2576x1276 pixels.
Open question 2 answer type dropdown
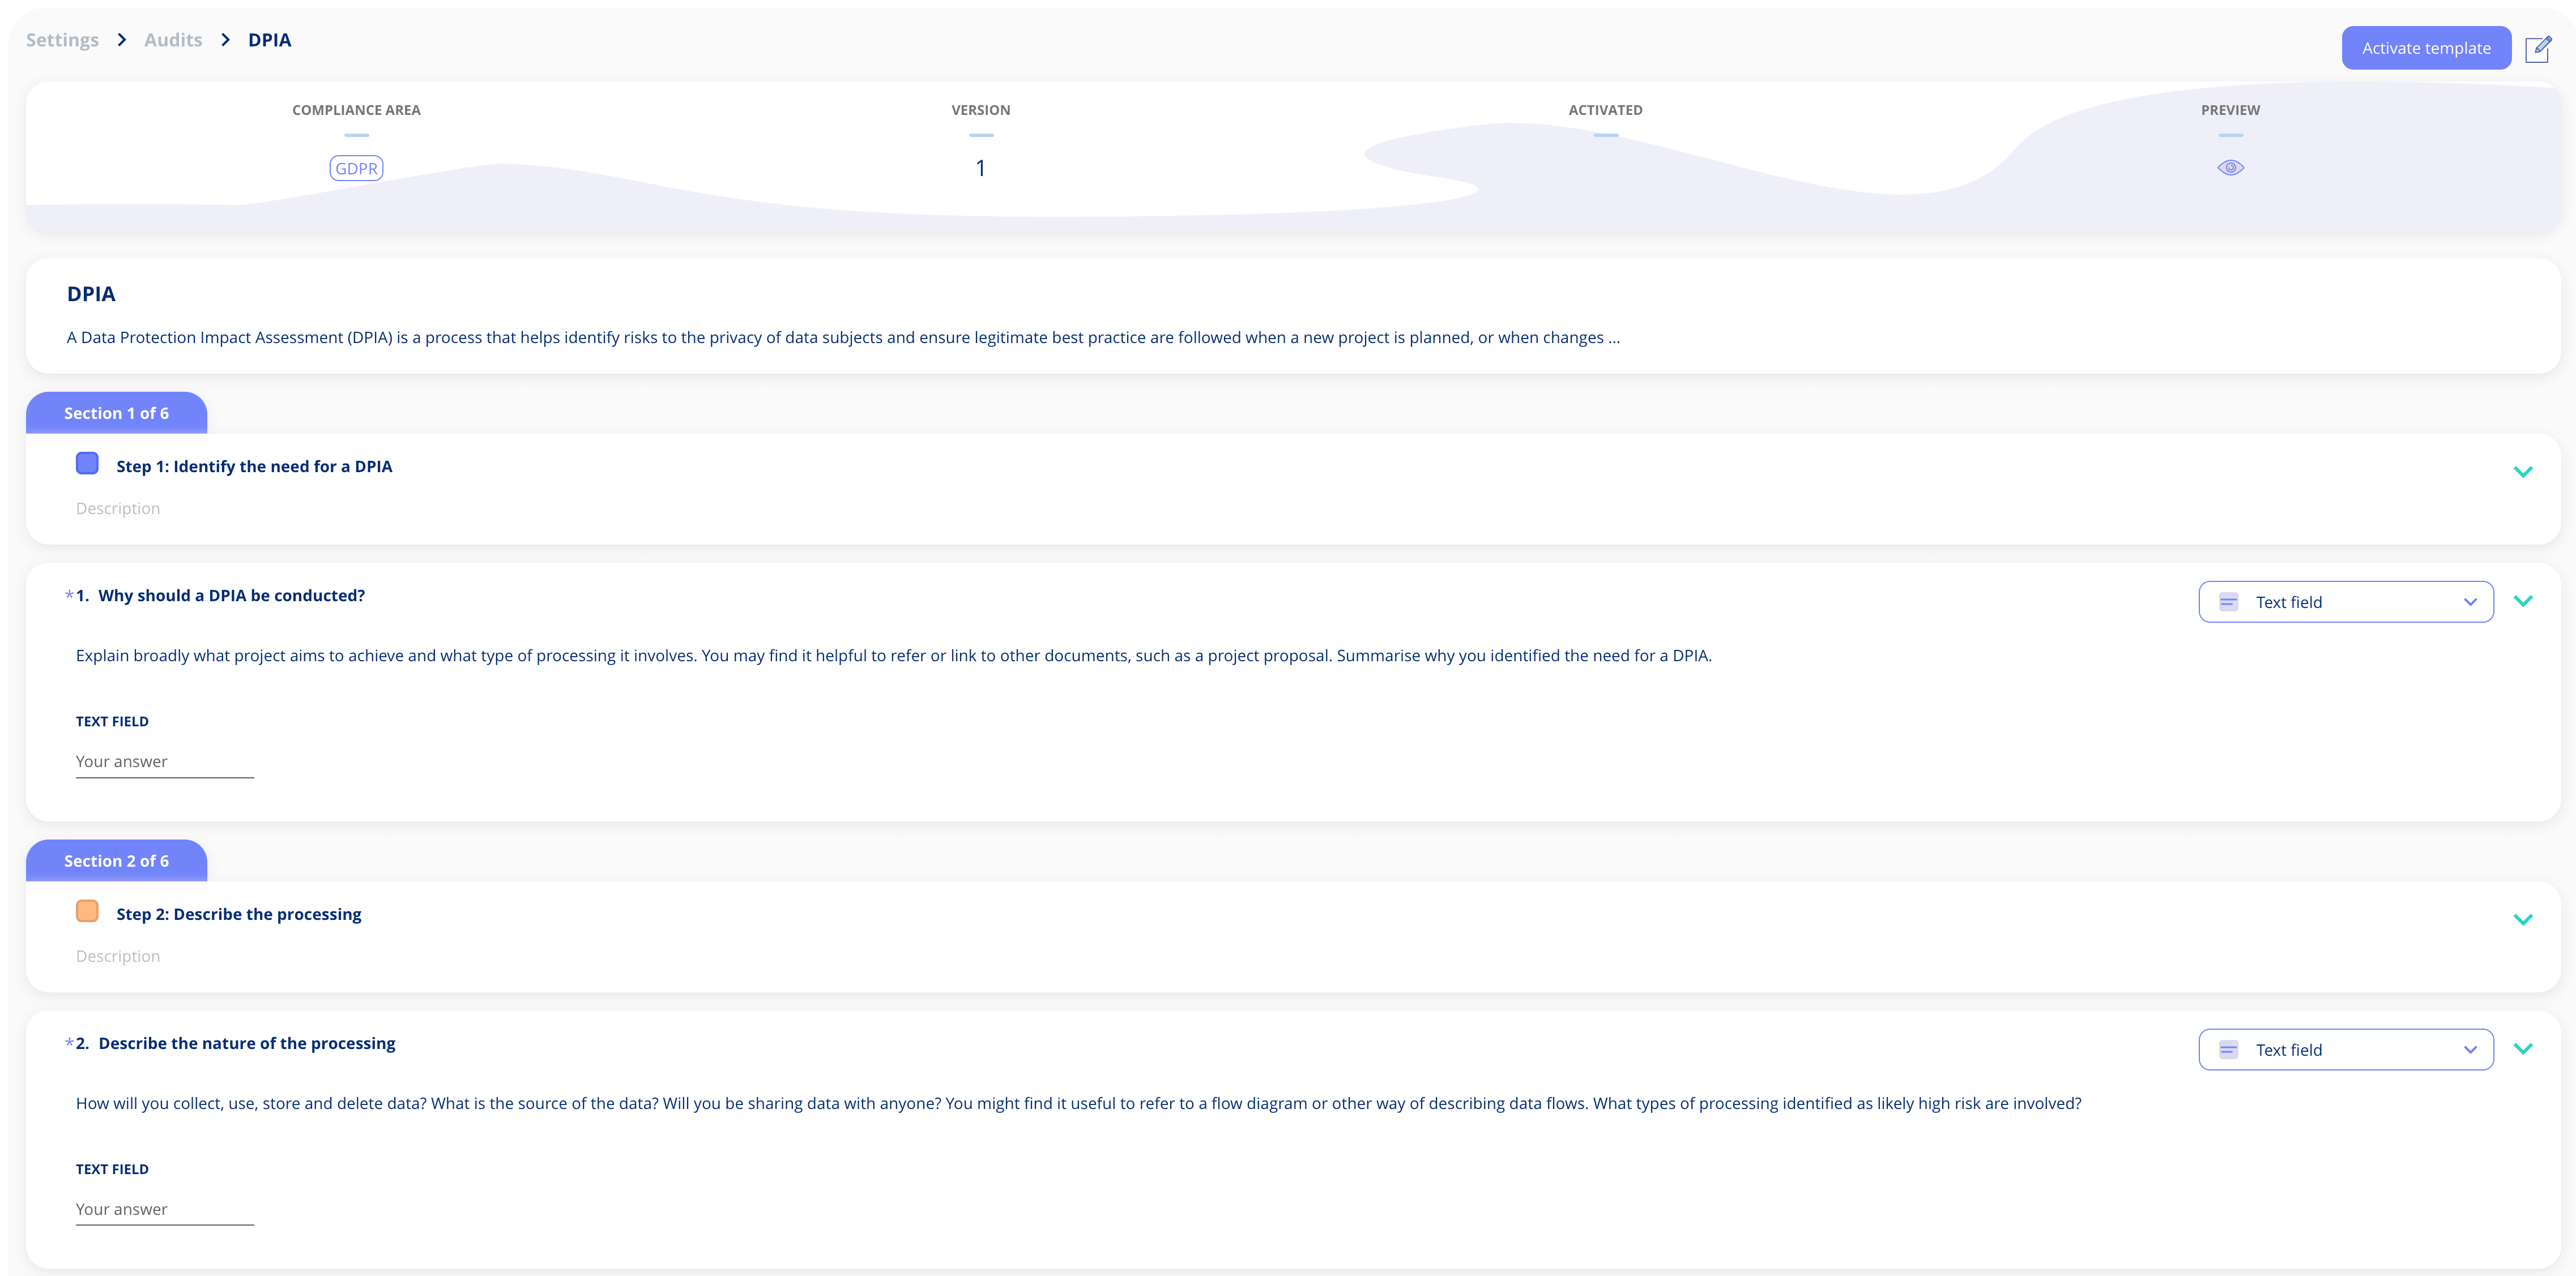[2345, 1049]
